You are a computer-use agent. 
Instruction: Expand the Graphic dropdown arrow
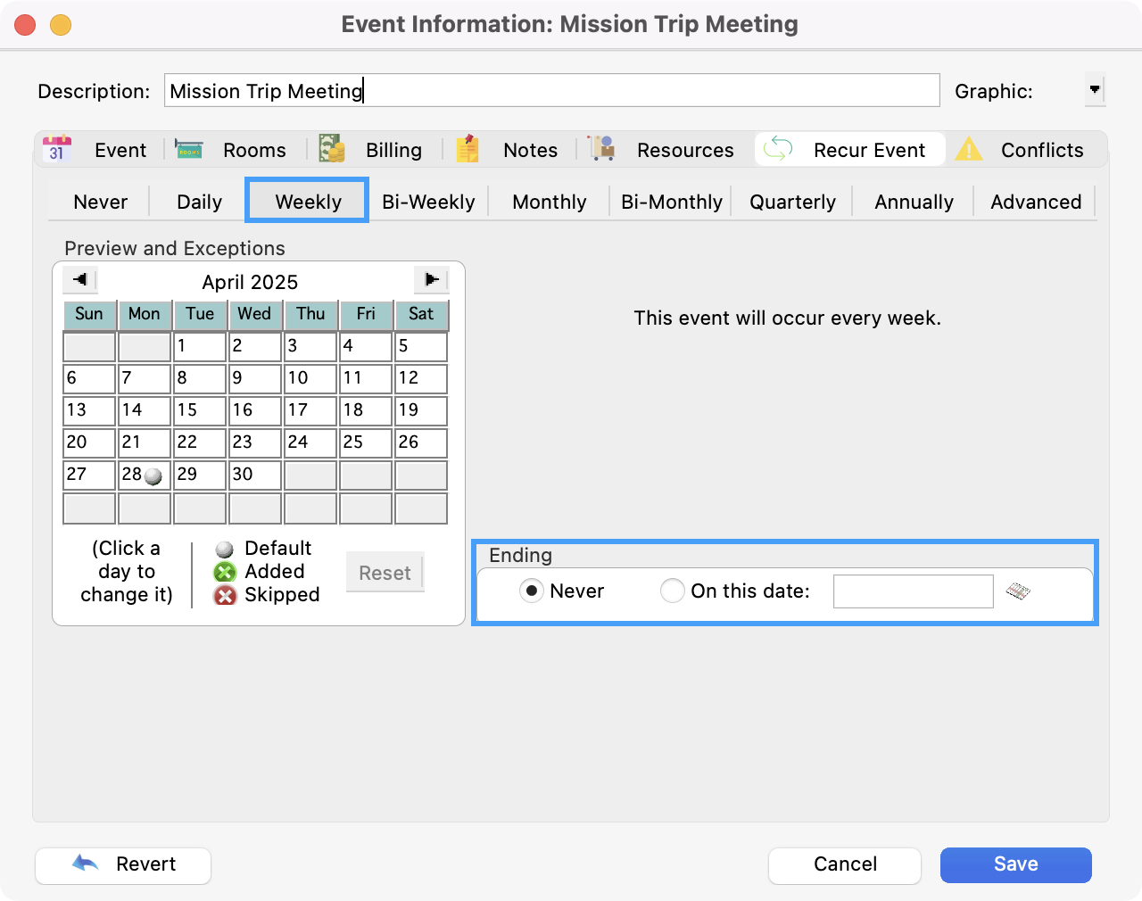(1095, 90)
